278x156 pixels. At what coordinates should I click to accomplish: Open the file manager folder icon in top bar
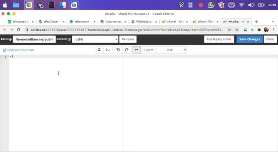click(16, 5)
